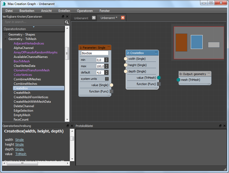Click resize grip of Parameter node

coord(109,96)
